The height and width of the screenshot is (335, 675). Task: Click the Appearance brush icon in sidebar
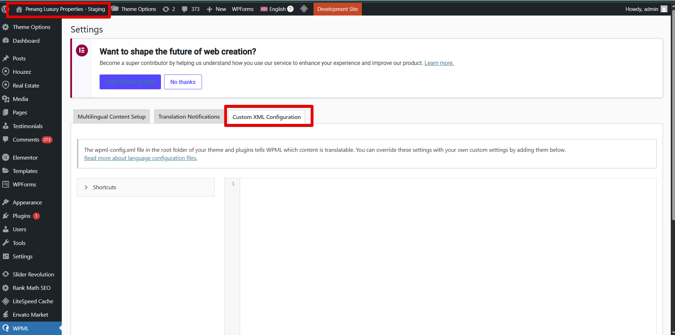6,202
